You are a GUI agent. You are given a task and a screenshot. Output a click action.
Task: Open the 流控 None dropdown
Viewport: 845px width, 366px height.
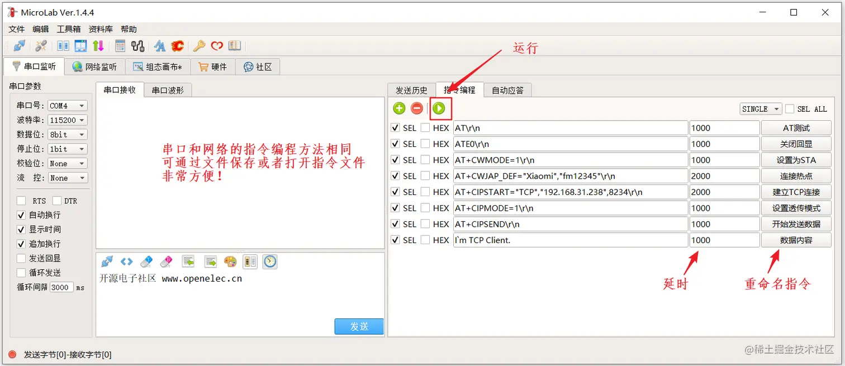click(68, 178)
